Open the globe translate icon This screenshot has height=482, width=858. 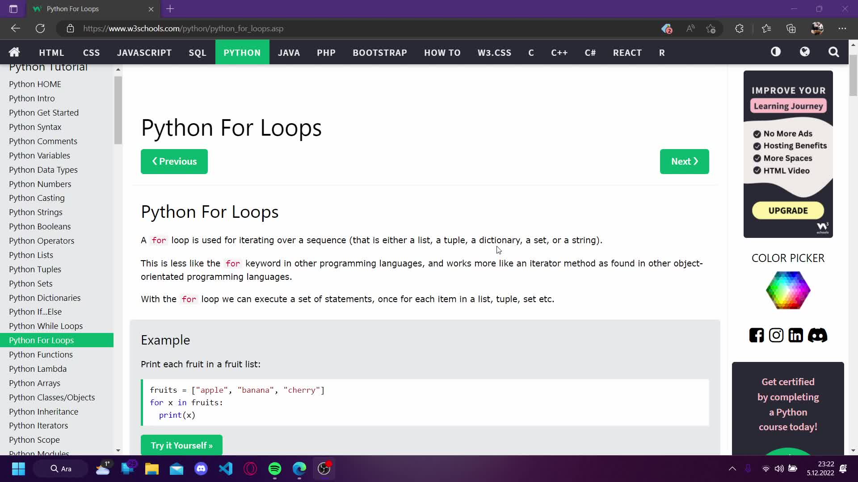805,52
